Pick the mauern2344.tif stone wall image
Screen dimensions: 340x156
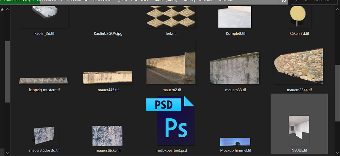coord(299,66)
